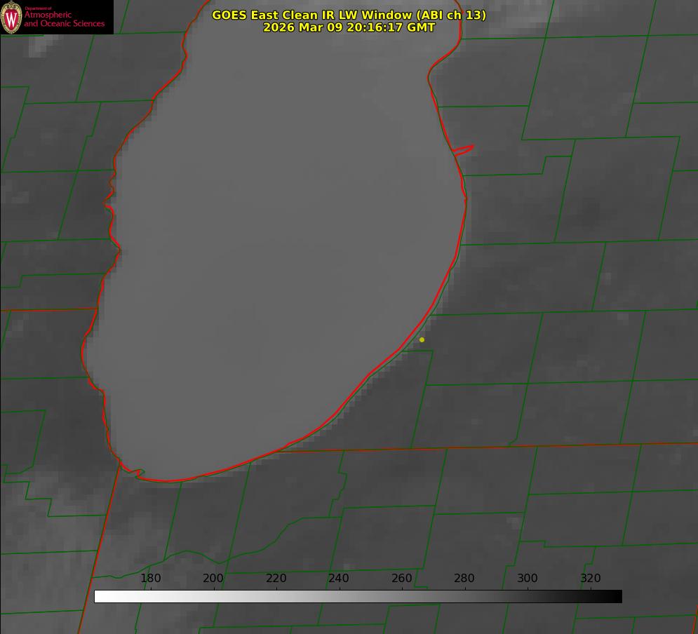Click the "(ABI ch 13)" text in title
Viewport: 698px width, 634px height.
(x=449, y=15)
